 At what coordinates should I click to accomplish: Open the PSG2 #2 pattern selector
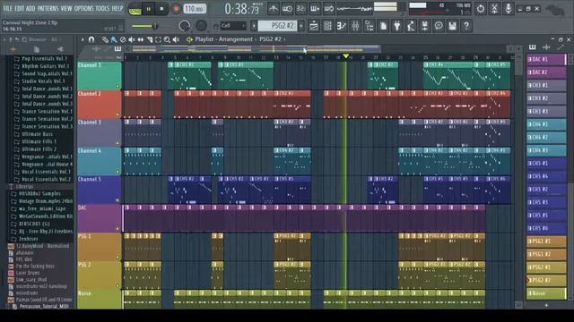point(277,26)
